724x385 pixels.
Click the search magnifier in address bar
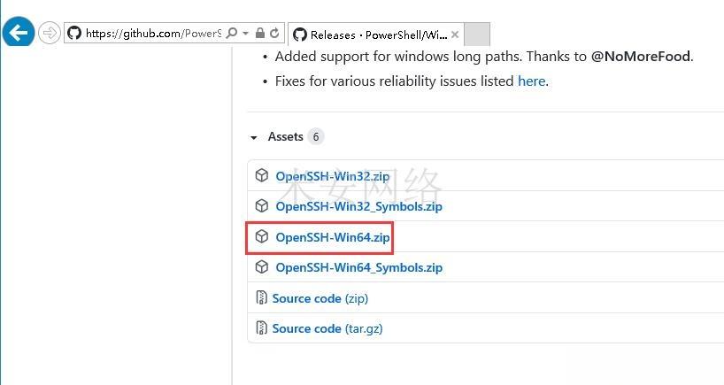point(232,33)
